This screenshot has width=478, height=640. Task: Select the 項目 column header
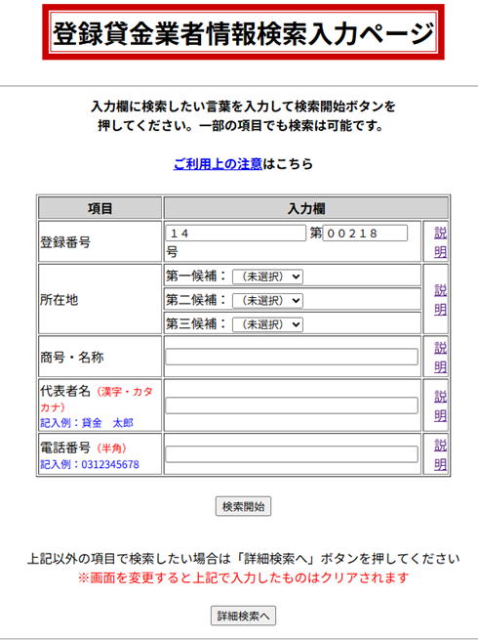[x=100, y=208]
